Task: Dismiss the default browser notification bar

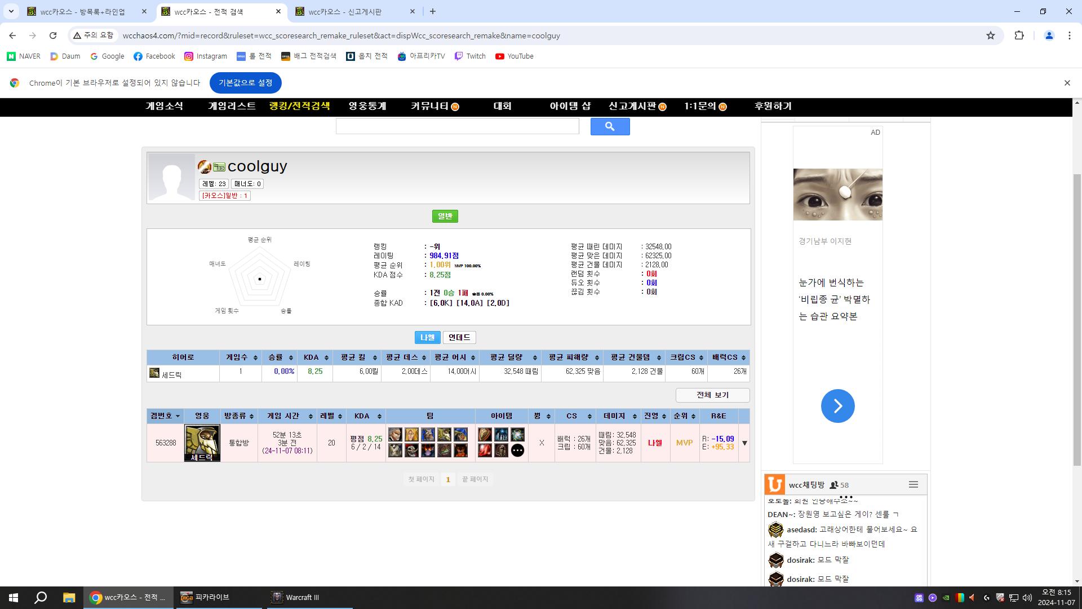Action: [x=1067, y=83]
